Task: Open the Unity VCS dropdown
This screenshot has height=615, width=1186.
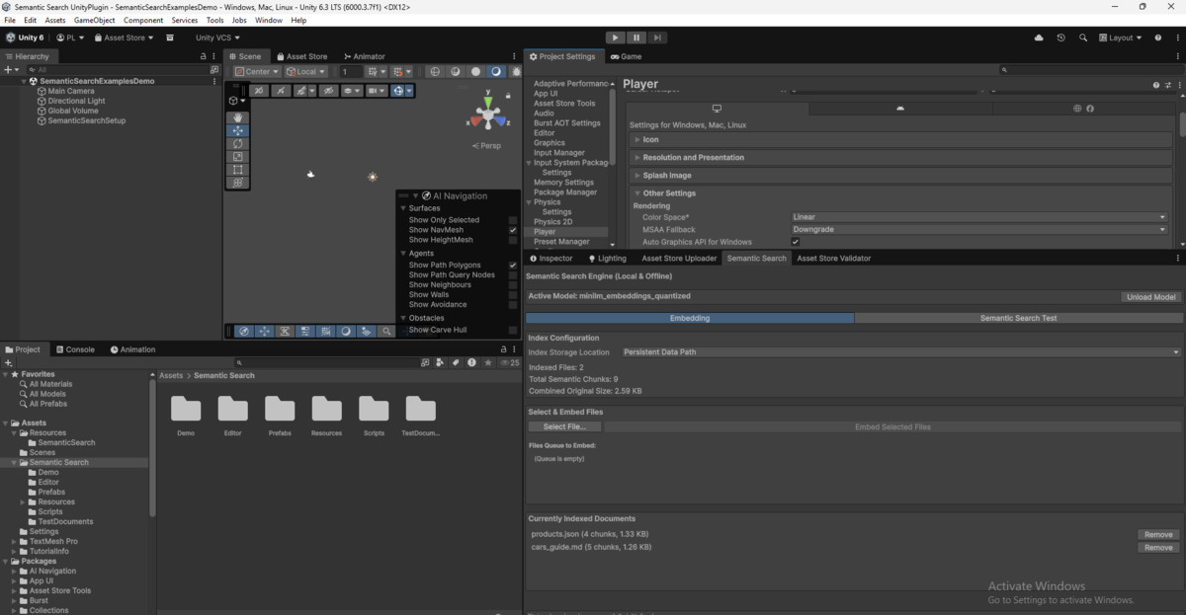Action: (x=217, y=38)
